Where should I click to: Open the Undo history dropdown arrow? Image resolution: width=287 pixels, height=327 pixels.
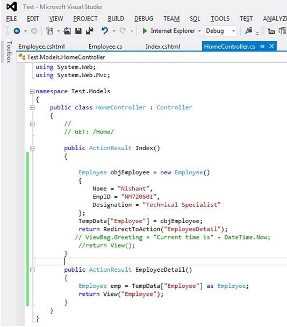click(114, 31)
